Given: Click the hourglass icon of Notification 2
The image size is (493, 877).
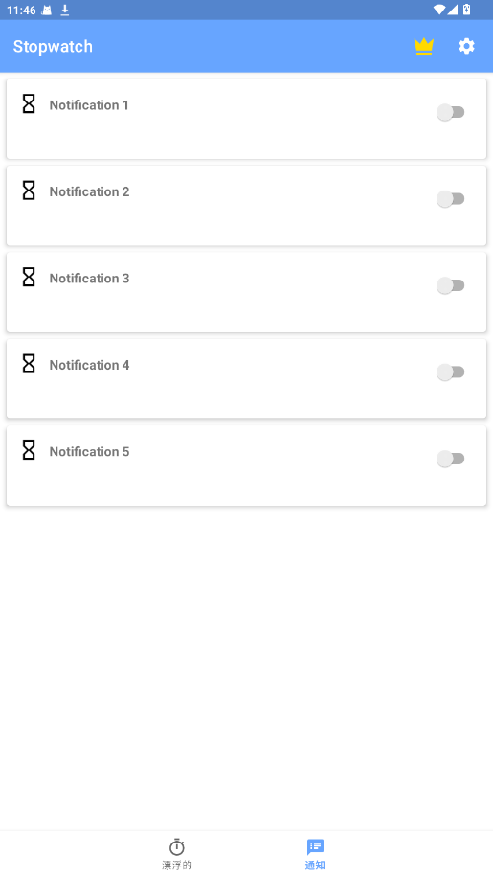Looking at the screenshot, I should tap(29, 191).
